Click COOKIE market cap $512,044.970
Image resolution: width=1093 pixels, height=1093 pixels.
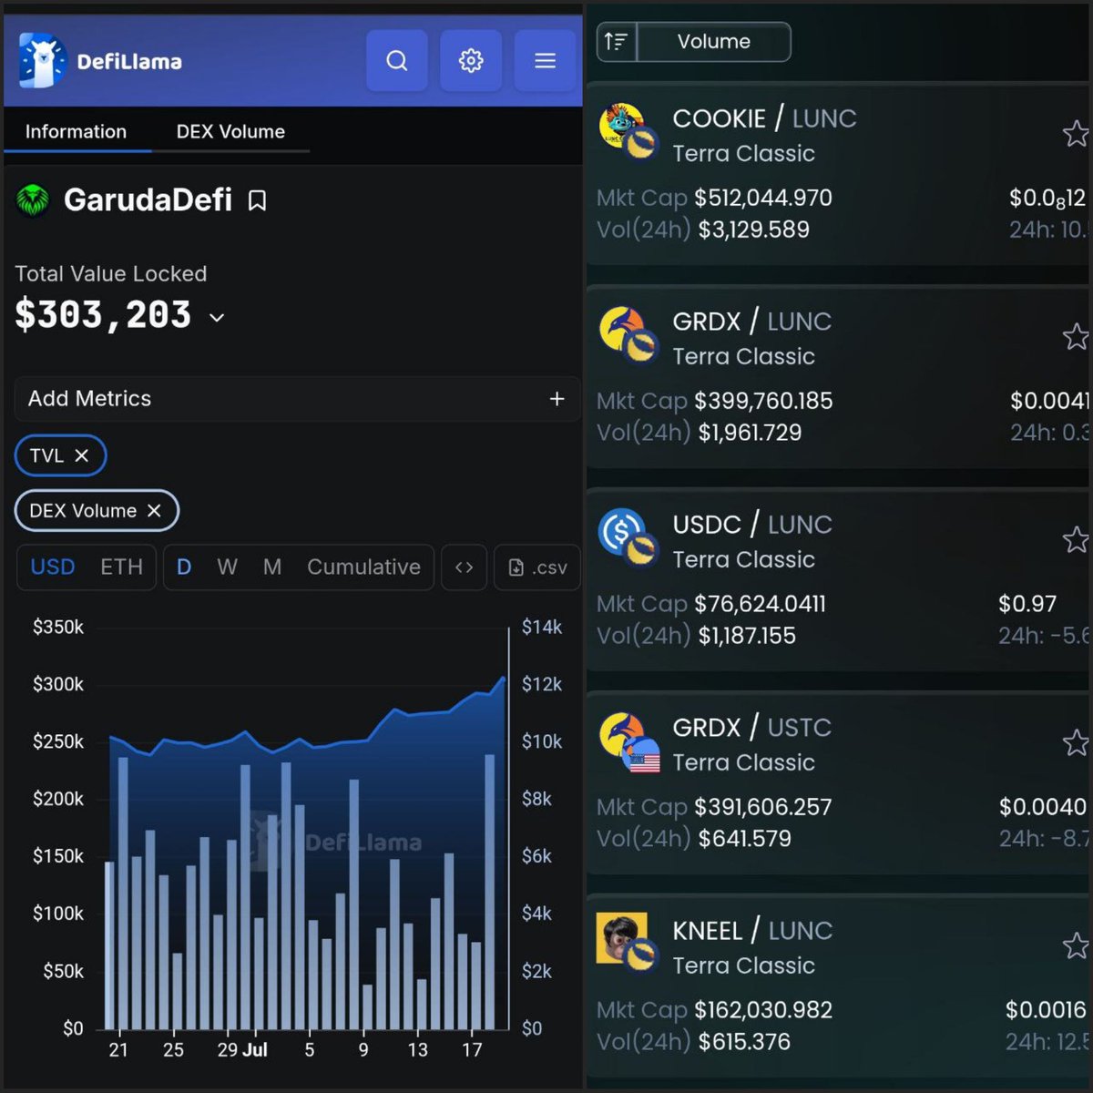point(763,198)
